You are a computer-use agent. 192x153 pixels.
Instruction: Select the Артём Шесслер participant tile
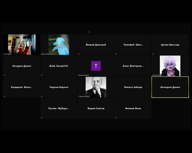click(170, 45)
